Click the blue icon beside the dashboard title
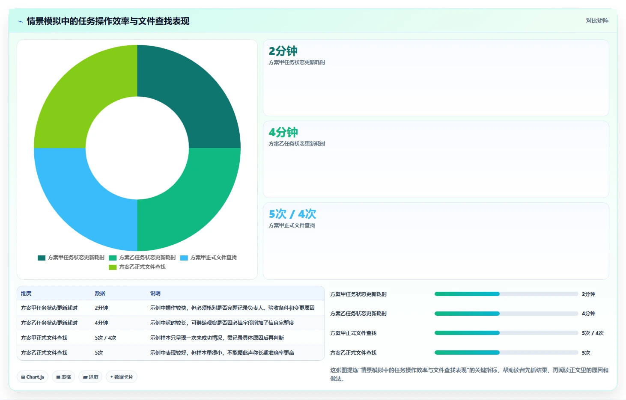This screenshot has height=400, width=626. pos(20,21)
